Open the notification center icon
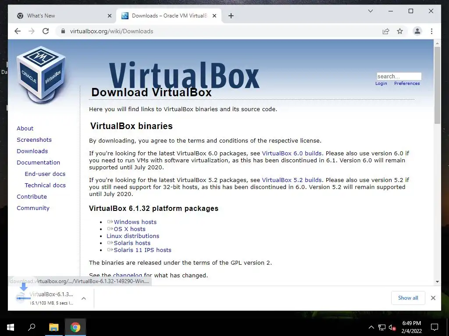The height and width of the screenshot is (336, 449). coord(435,327)
